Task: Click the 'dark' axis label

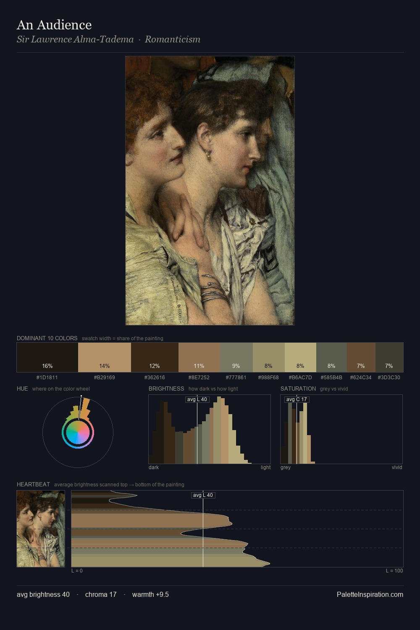Action: tap(154, 467)
